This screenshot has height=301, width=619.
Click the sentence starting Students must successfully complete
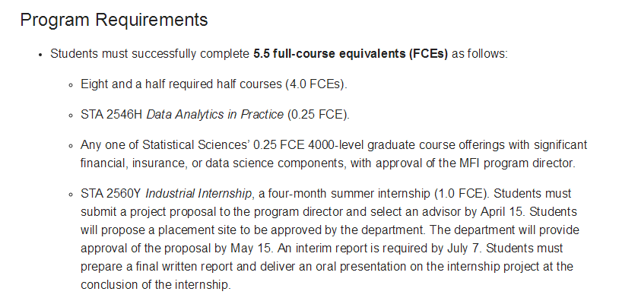tap(279, 54)
